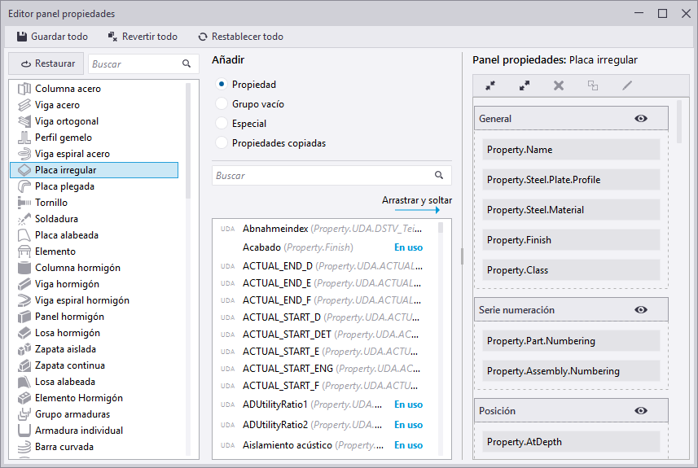The height and width of the screenshot is (468, 698).
Task: Click the pencil edit icon in properties toolbar
Action: (627, 85)
